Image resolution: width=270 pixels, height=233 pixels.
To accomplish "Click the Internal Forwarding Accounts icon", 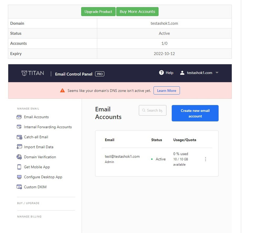I will pyautogui.click(x=19, y=127).
